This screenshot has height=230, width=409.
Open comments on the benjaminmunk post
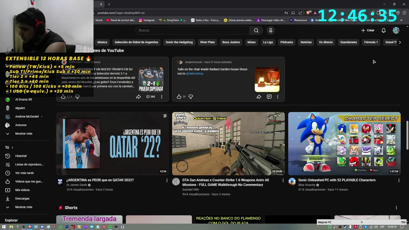pyautogui.click(x=269, y=96)
